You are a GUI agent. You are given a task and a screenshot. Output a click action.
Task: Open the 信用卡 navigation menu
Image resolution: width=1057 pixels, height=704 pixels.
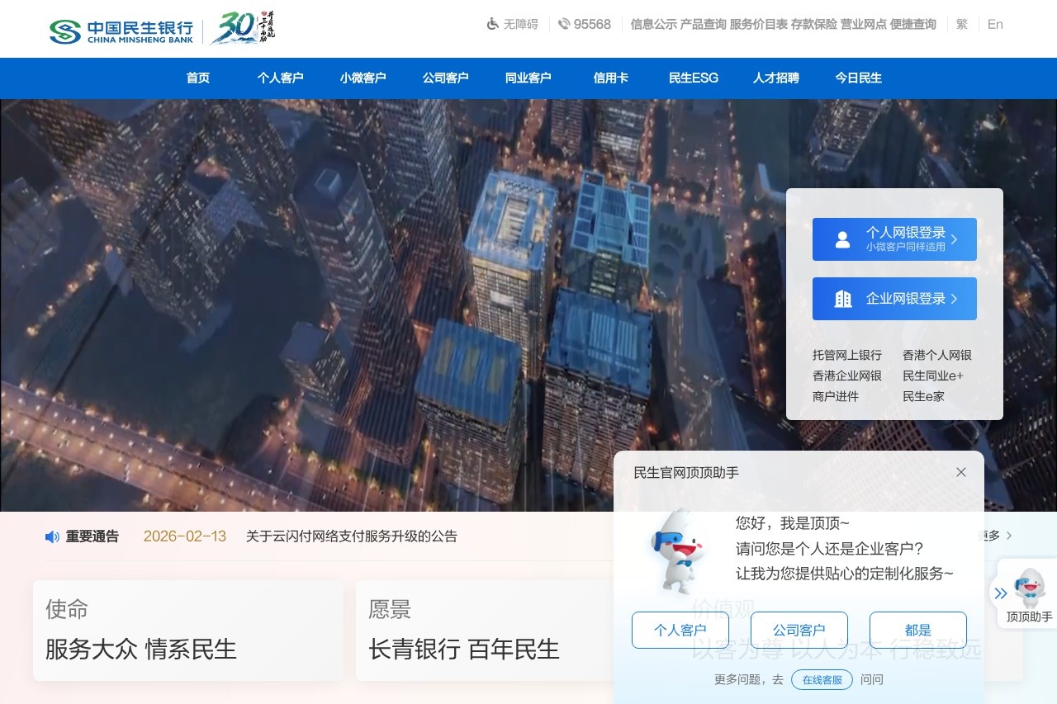click(611, 78)
